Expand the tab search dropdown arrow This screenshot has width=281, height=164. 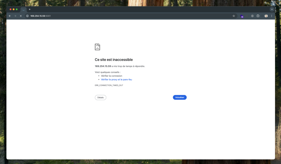point(272,9)
